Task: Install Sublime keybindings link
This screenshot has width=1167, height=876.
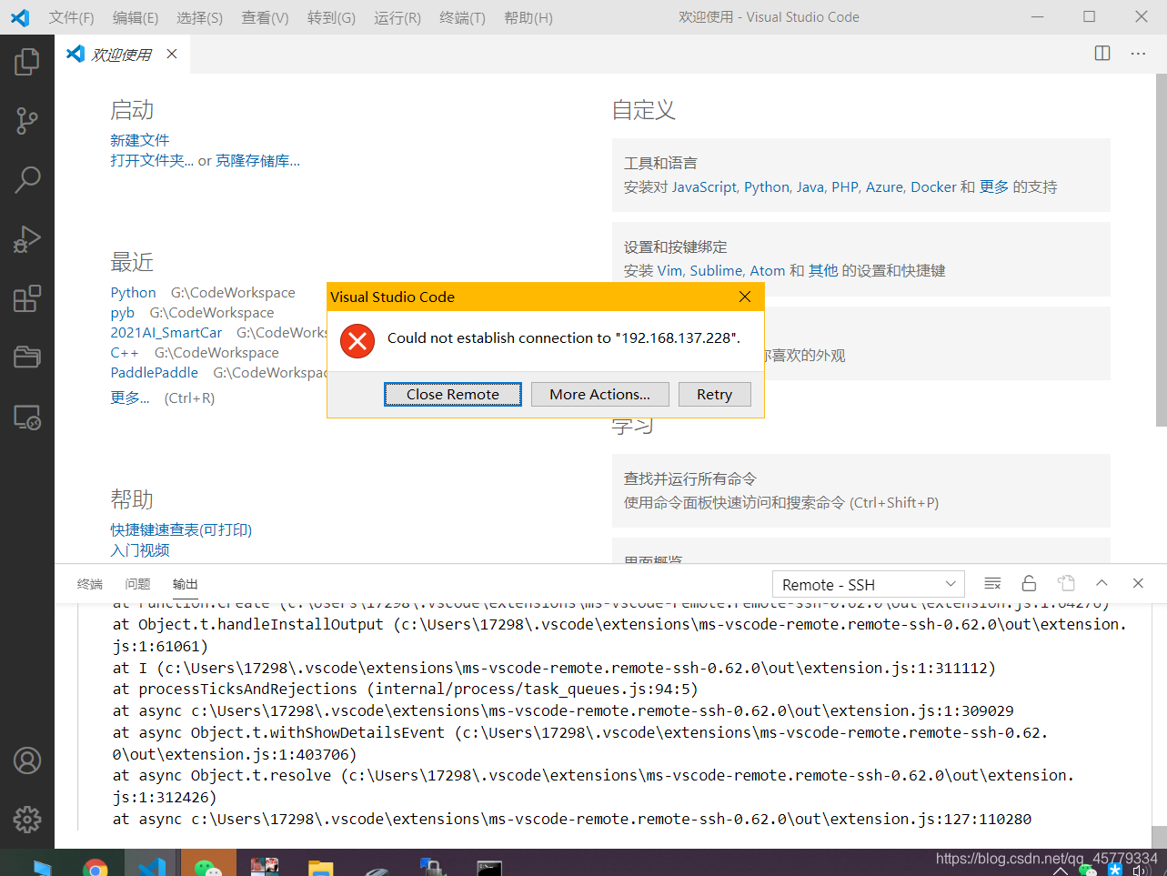Action: click(x=715, y=270)
